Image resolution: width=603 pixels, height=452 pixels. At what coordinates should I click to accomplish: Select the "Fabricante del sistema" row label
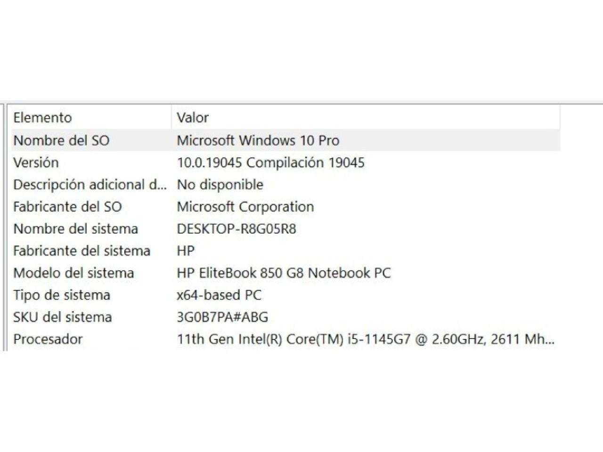click(x=81, y=251)
